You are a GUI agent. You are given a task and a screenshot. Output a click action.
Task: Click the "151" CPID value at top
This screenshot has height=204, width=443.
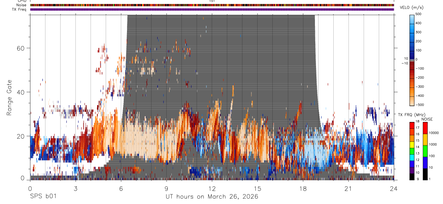pos(212,1)
